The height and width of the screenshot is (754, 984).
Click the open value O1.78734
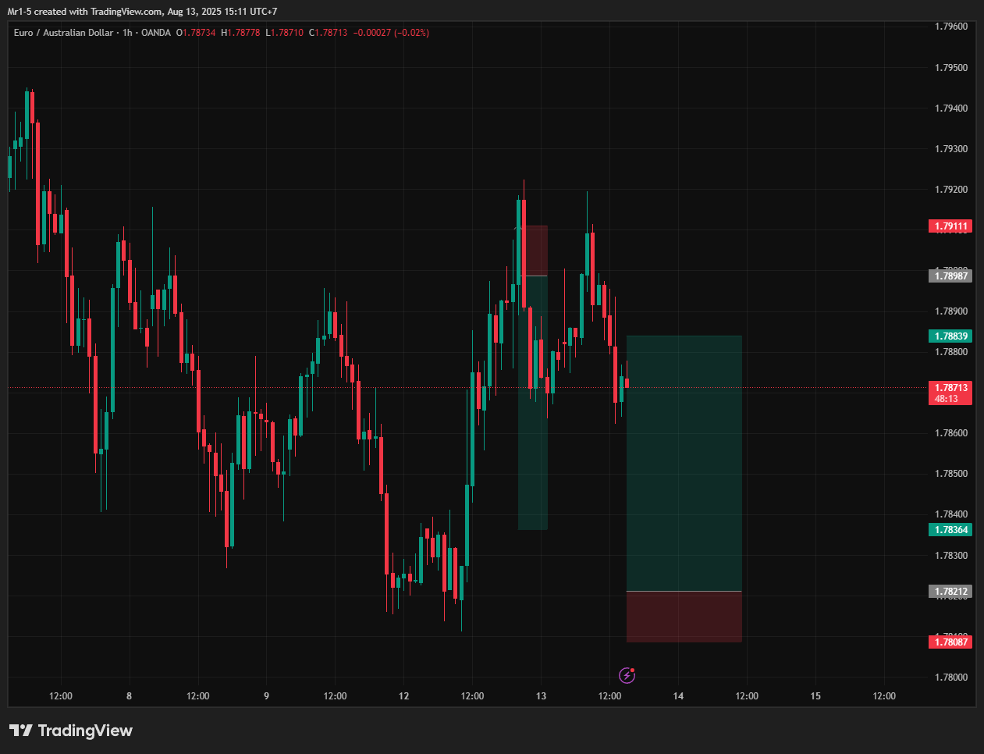pyautogui.click(x=196, y=33)
